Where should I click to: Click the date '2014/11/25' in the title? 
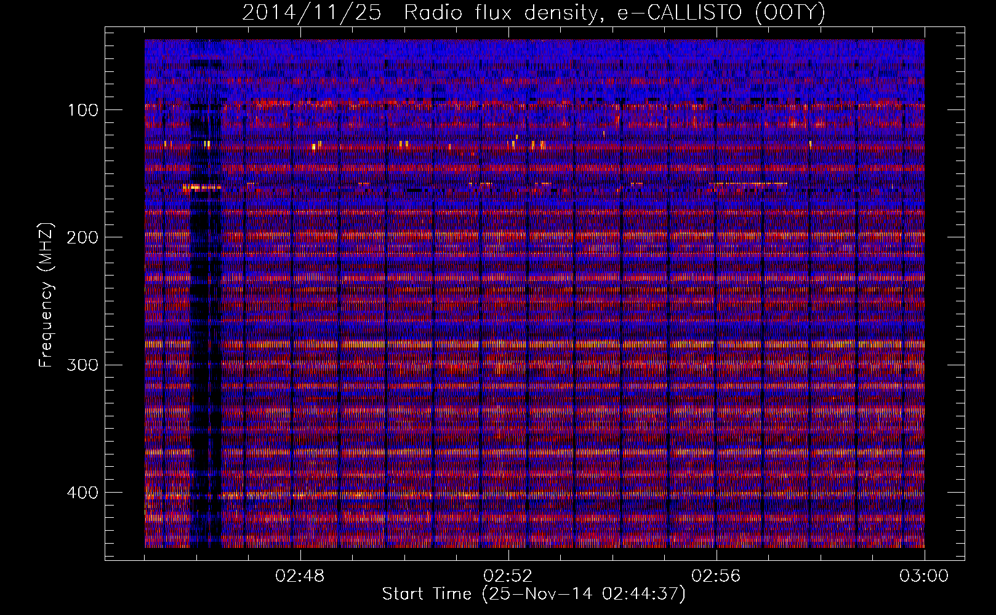[311, 13]
